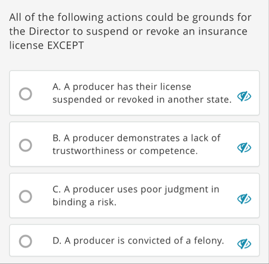The height and width of the screenshot is (264, 269).
Task: Select the radio button for answer B
Action: [26, 145]
